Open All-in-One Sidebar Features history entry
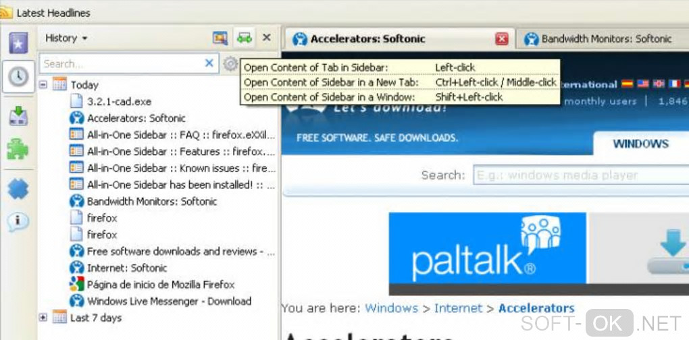The width and height of the screenshot is (689, 340). [172, 151]
